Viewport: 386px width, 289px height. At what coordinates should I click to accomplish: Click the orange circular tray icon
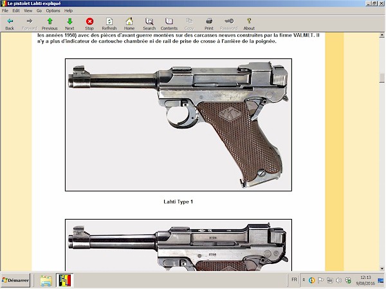click(x=312, y=280)
